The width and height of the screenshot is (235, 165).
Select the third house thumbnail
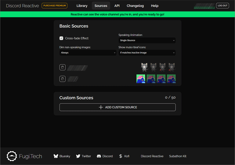(x=161, y=79)
